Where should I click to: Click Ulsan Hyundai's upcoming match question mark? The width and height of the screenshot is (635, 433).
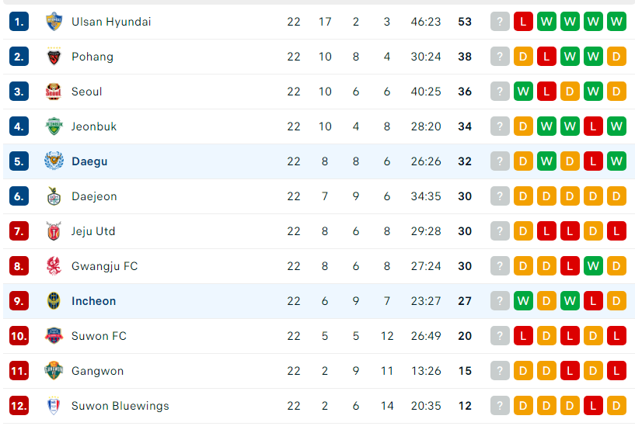tap(500, 22)
